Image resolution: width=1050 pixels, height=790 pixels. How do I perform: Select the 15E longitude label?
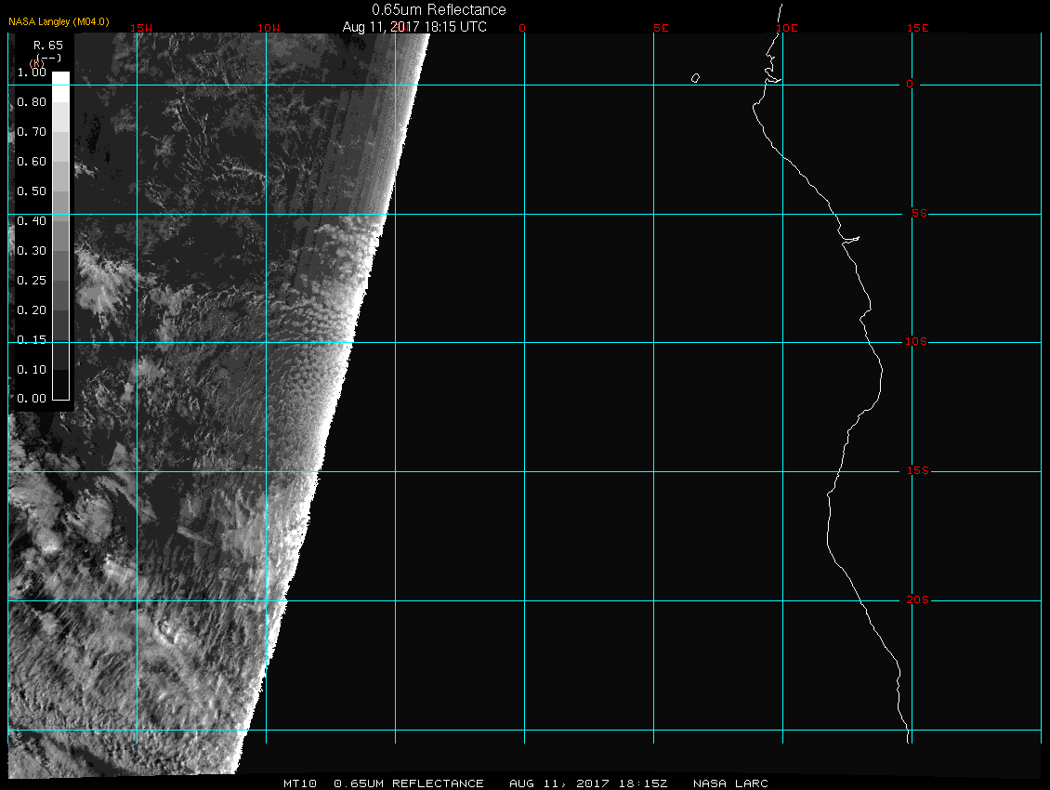click(x=917, y=28)
